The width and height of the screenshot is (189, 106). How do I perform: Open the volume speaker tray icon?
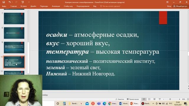[x=163, y=103]
